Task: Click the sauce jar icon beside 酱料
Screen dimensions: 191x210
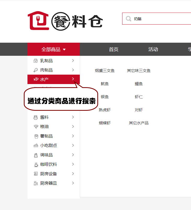Action: point(36,117)
